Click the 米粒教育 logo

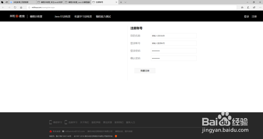coord(17,16)
